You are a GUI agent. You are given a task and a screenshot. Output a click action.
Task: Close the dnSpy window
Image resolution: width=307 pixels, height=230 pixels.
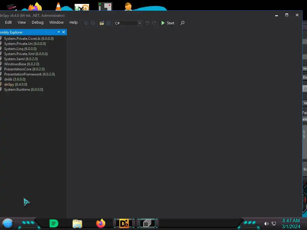[x=297, y=15]
